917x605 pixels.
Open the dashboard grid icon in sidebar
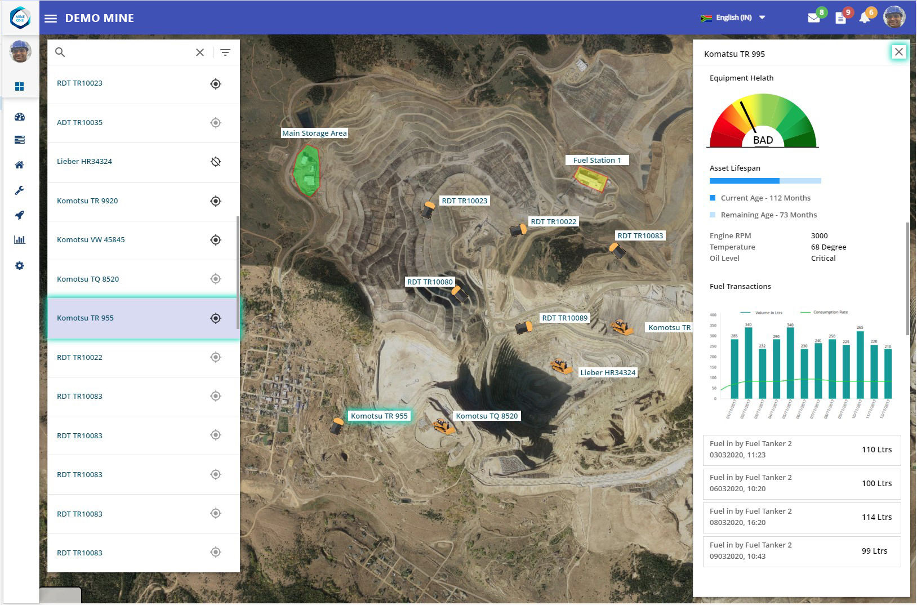[20, 86]
